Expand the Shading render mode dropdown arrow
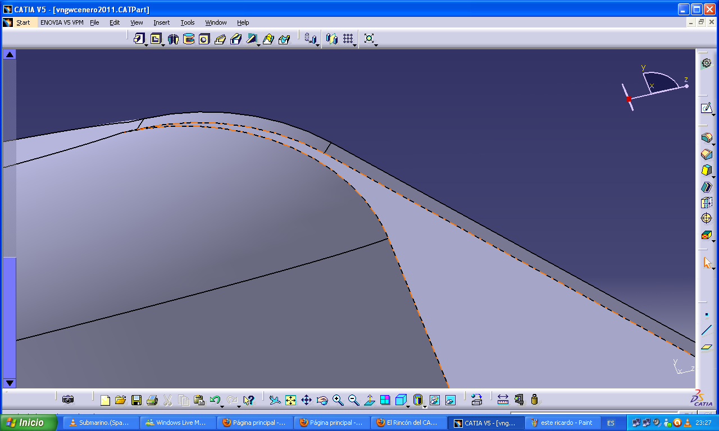 point(425,406)
